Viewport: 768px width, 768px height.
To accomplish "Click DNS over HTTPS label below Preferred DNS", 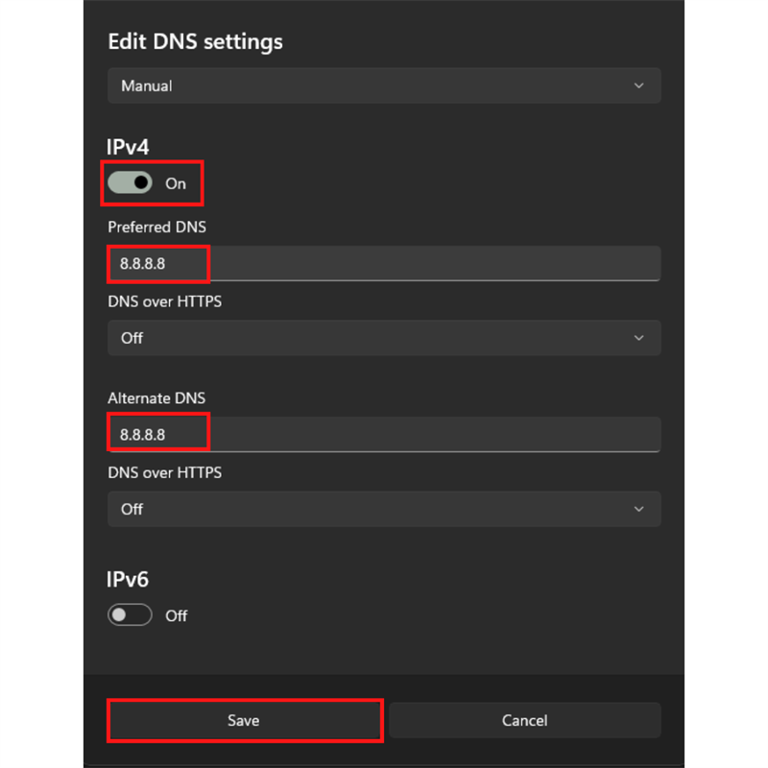I will click(165, 301).
